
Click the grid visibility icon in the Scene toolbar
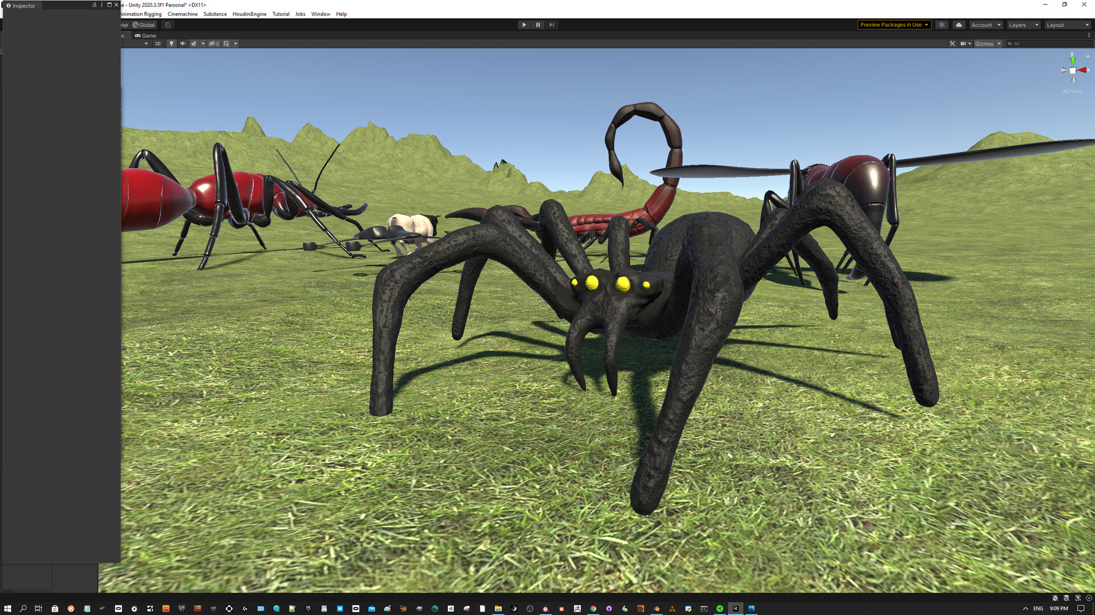point(227,43)
